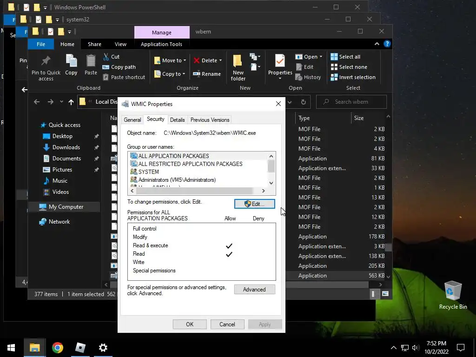
Task: Open Roblox from the taskbar
Action: [80, 348]
